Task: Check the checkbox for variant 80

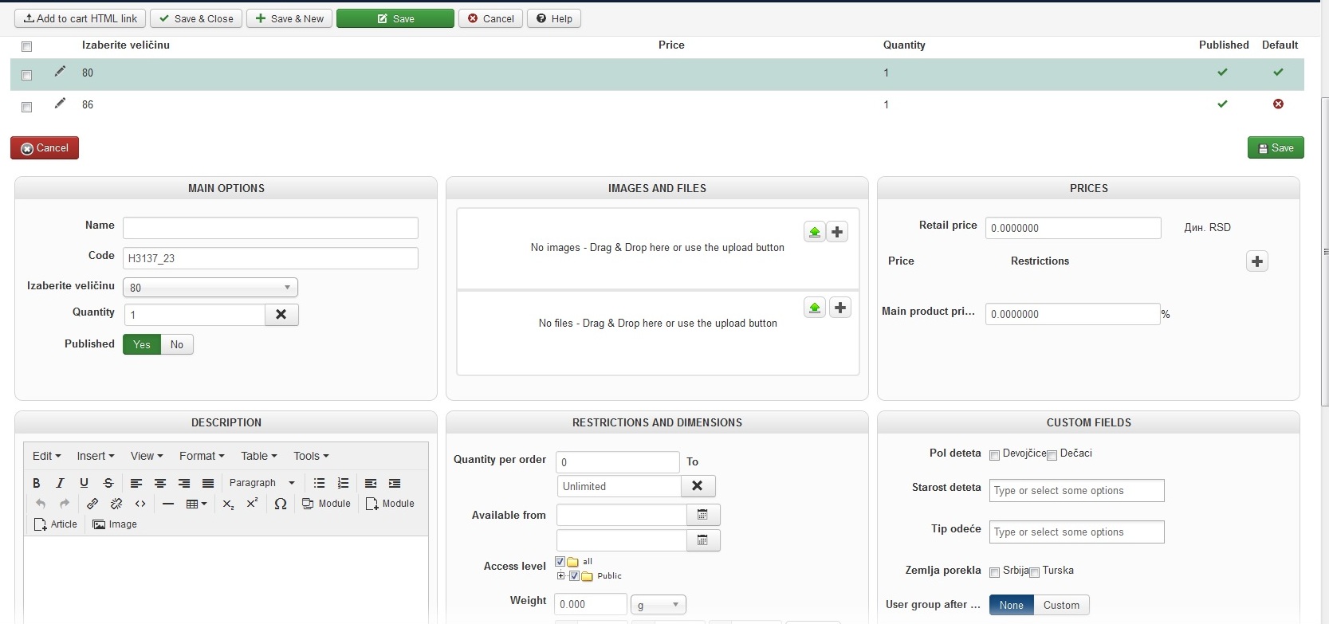Action: (26, 75)
